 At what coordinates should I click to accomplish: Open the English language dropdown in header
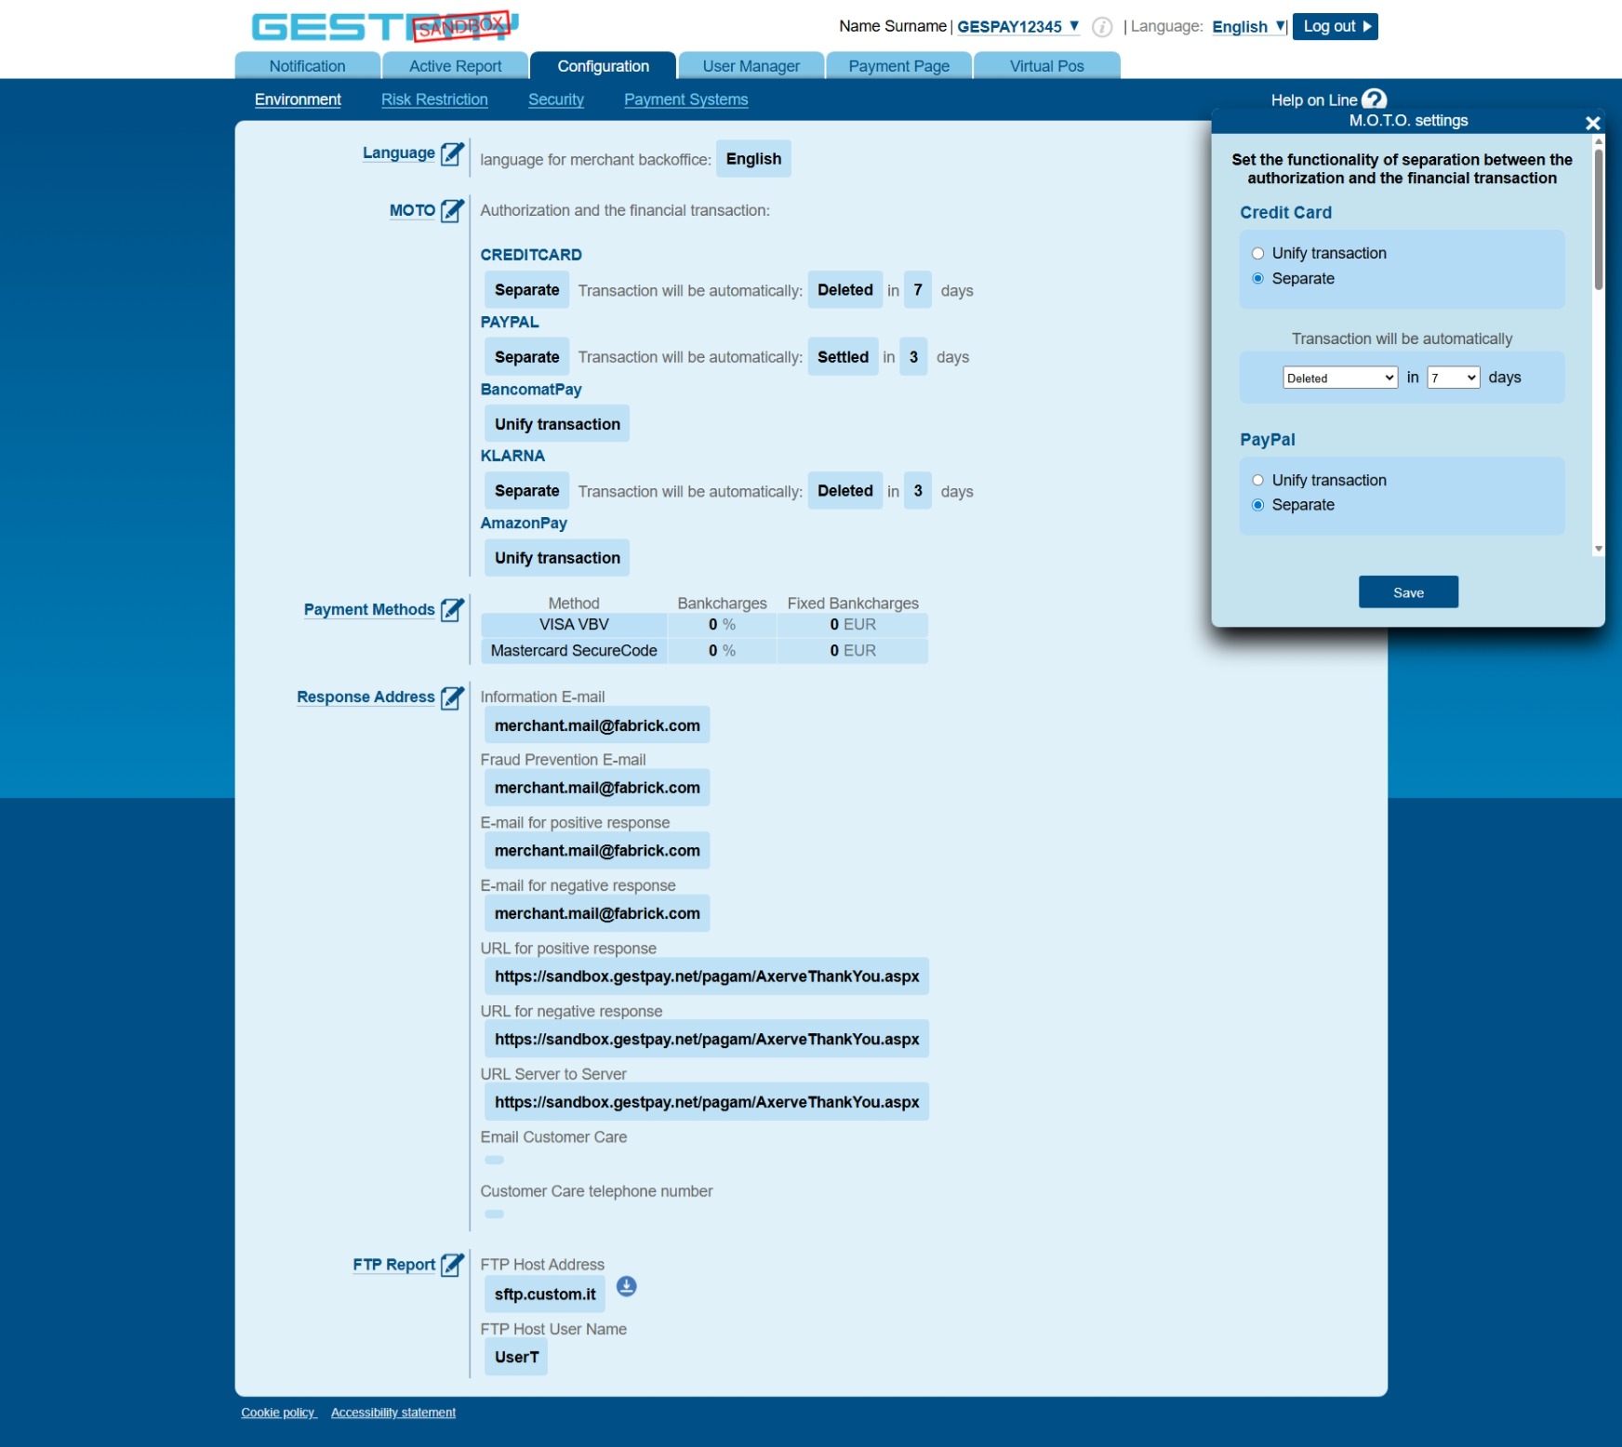coord(1249,27)
